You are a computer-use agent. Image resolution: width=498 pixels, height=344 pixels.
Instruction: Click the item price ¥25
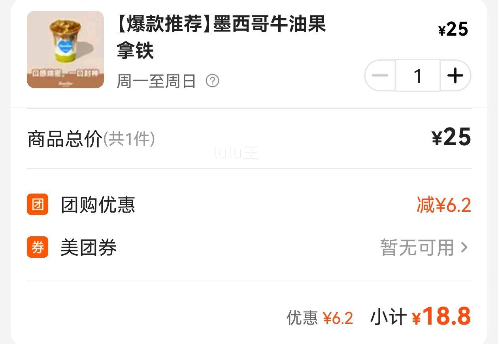pos(453,29)
